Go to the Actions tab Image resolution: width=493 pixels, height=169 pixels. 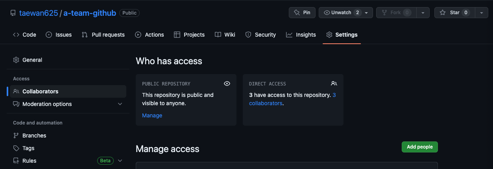[150, 35]
